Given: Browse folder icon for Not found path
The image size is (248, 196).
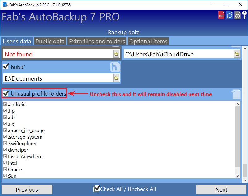Looking at the screenshot, I should point(116,54).
